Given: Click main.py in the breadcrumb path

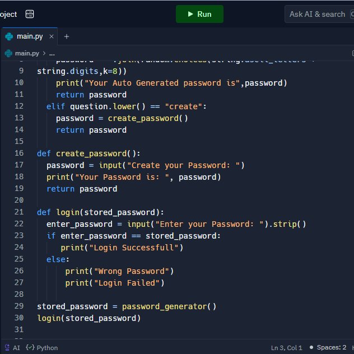Looking at the screenshot, I should [x=27, y=53].
